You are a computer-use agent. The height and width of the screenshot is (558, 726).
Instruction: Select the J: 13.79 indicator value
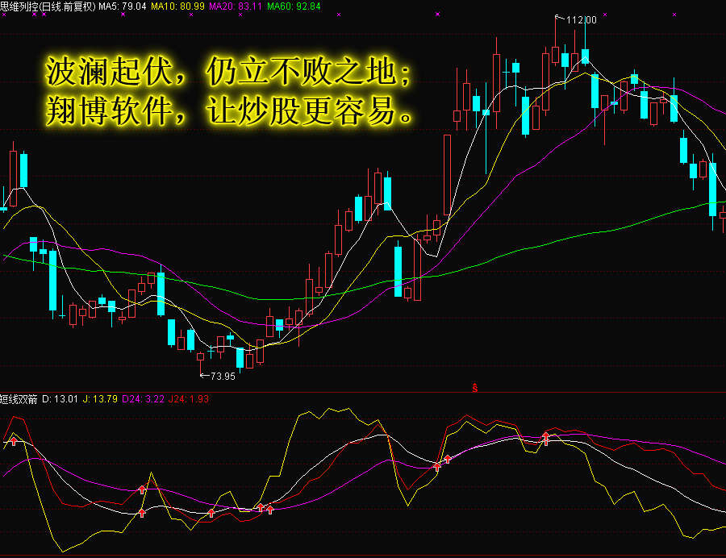point(100,399)
